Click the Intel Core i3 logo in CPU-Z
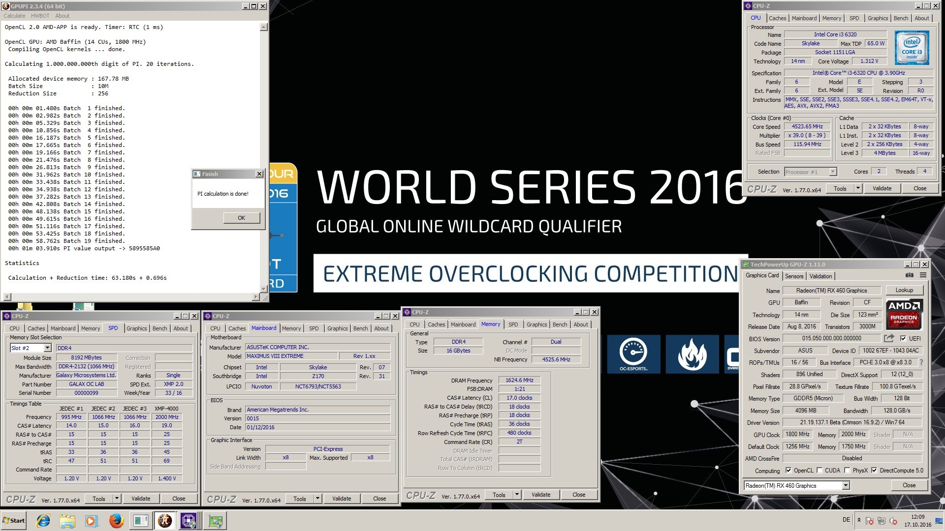 [x=912, y=48]
